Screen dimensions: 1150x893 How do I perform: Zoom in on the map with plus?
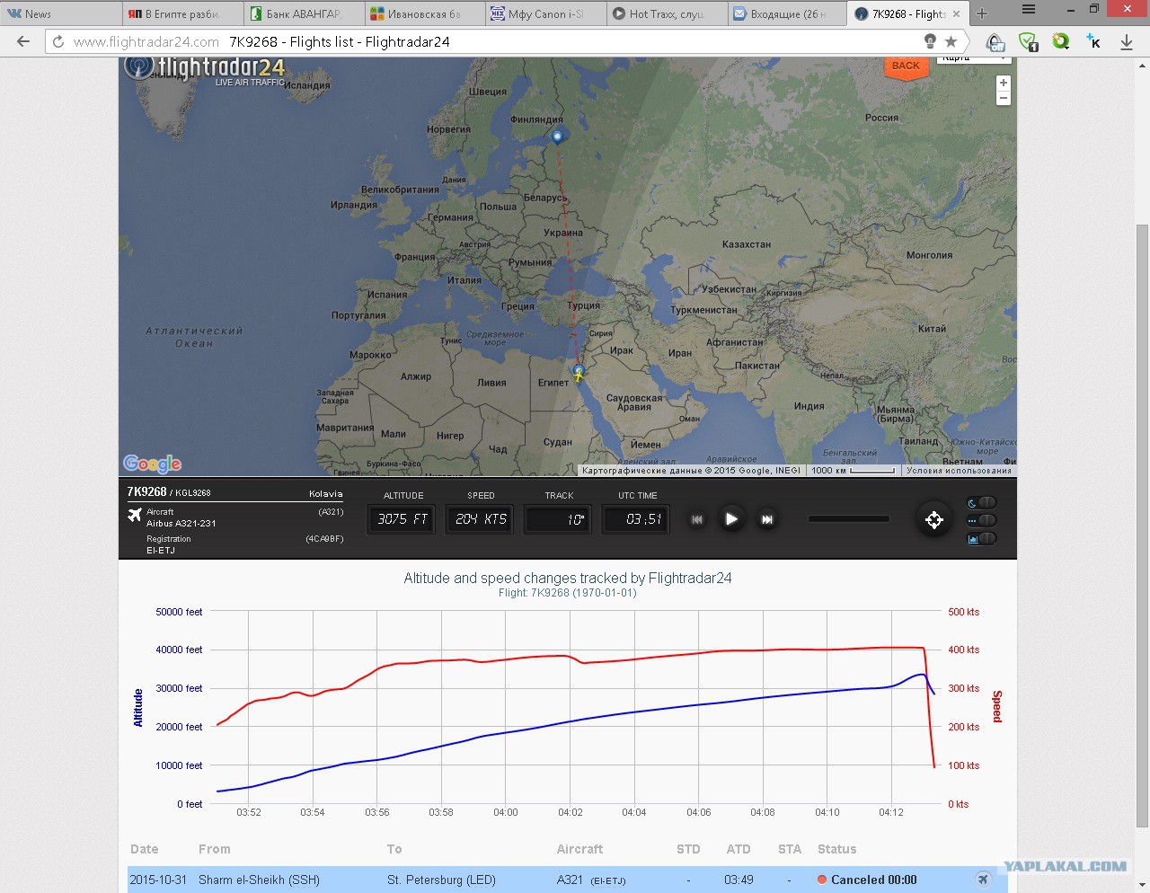1004,83
